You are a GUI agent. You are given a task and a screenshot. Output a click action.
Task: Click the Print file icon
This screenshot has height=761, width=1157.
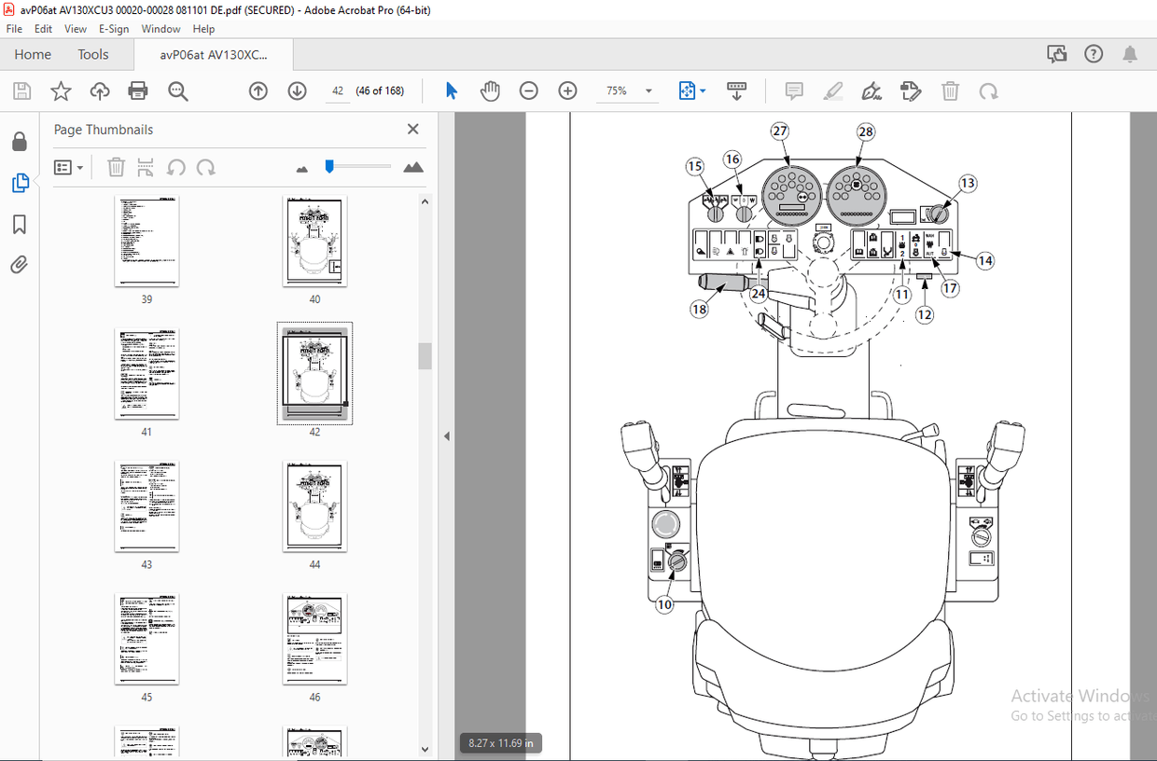138,90
